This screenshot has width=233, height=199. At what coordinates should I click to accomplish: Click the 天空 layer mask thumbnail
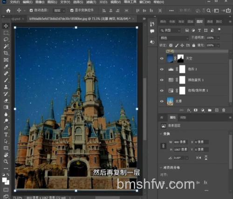point(180,58)
